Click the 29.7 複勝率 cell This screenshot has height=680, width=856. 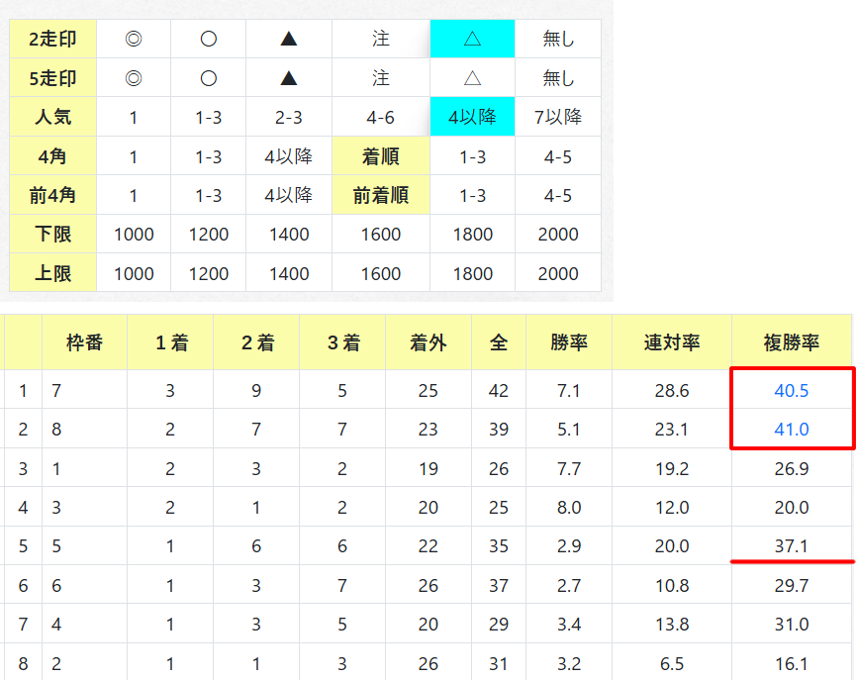792,586
